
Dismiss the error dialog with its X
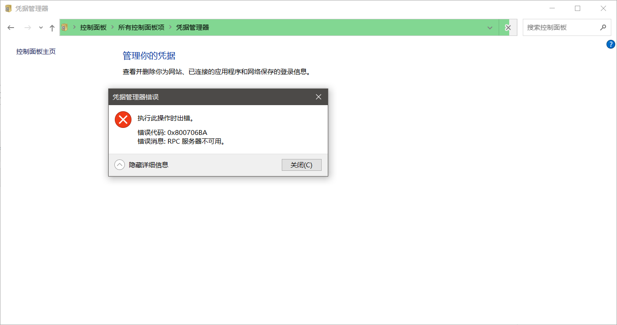(x=319, y=97)
